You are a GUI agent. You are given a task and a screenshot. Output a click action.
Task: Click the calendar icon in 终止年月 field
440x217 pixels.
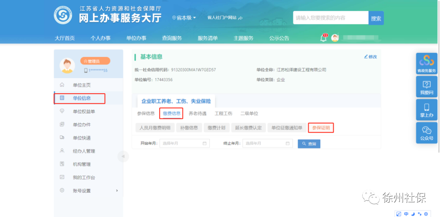click(288, 143)
